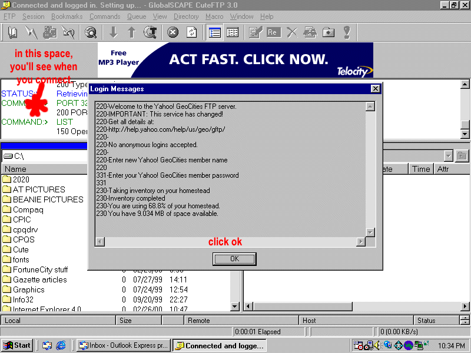Switch to detailed list view icon

(x=215, y=32)
